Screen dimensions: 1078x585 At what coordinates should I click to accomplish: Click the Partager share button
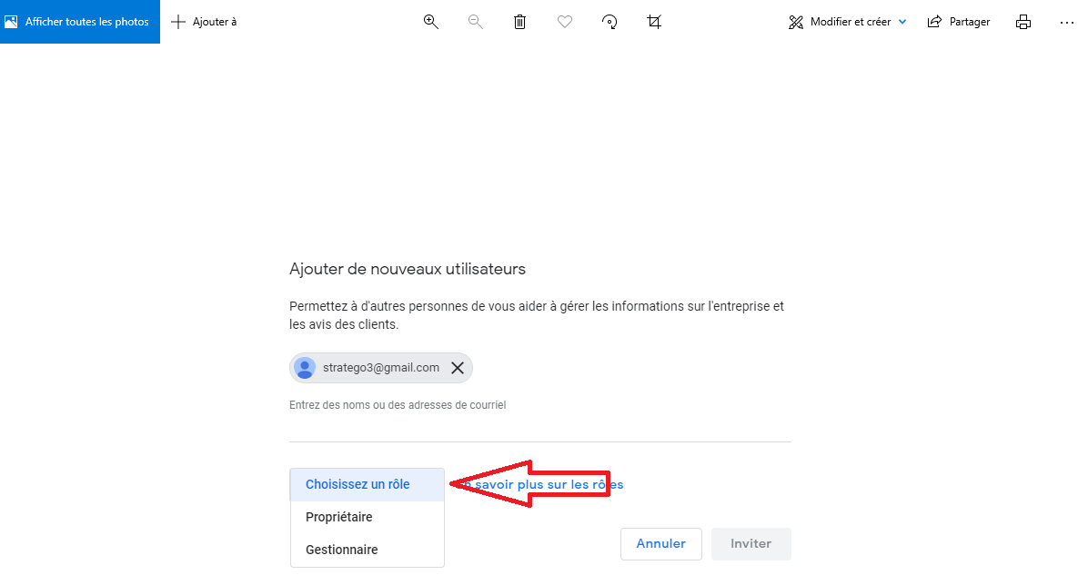[x=959, y=21]
